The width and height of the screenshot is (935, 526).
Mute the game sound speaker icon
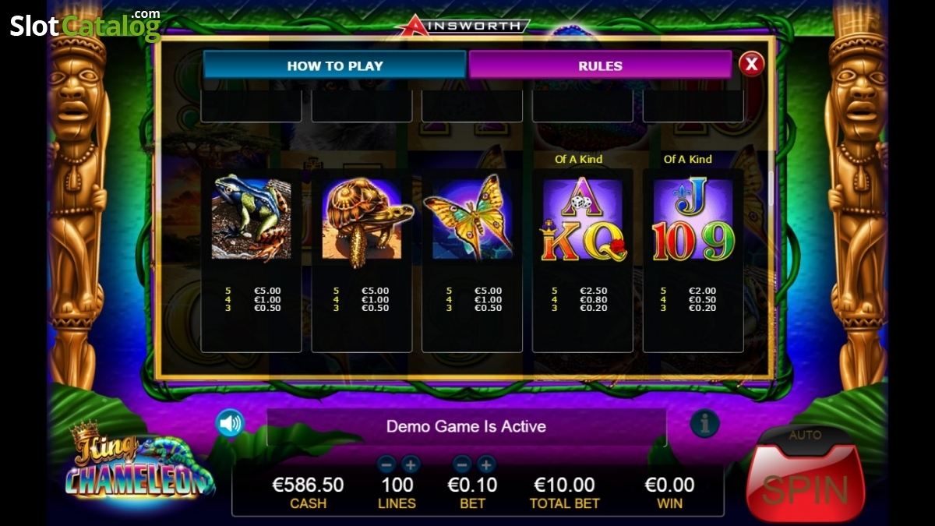(231, 423)
